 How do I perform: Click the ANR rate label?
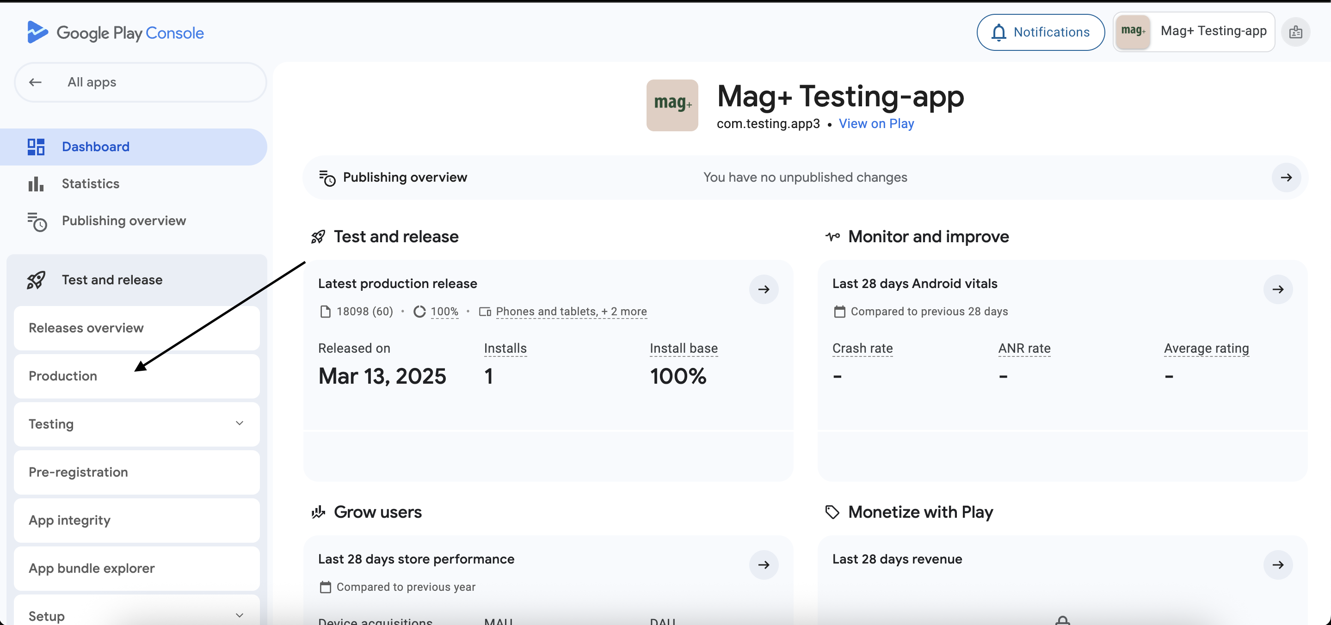(x=1024, y=349)
